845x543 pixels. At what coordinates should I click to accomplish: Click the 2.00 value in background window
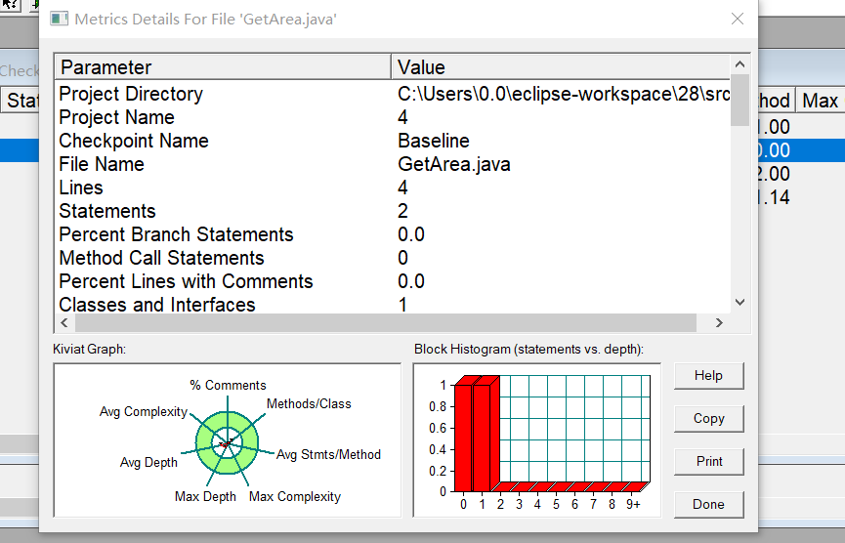click(773, 174)
